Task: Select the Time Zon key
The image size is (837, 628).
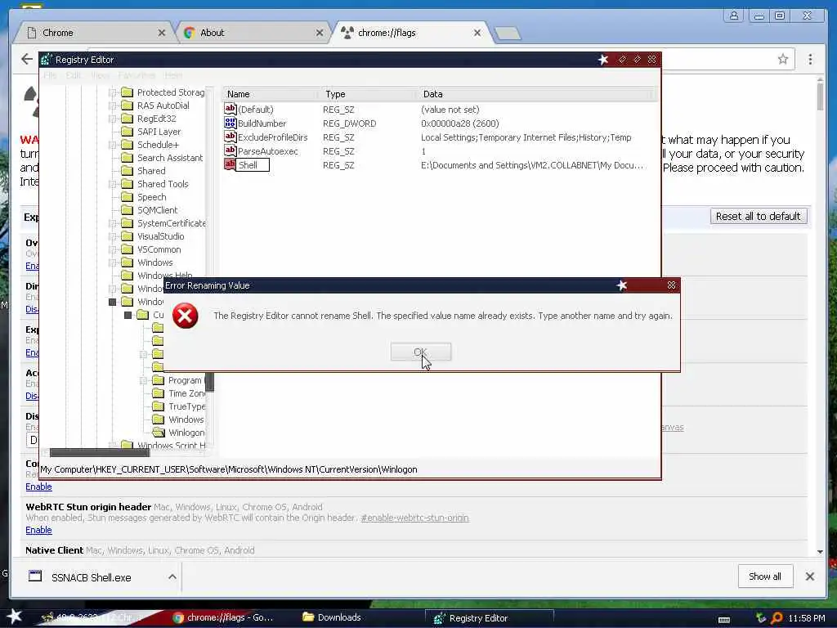Action: tap(187, 393)
